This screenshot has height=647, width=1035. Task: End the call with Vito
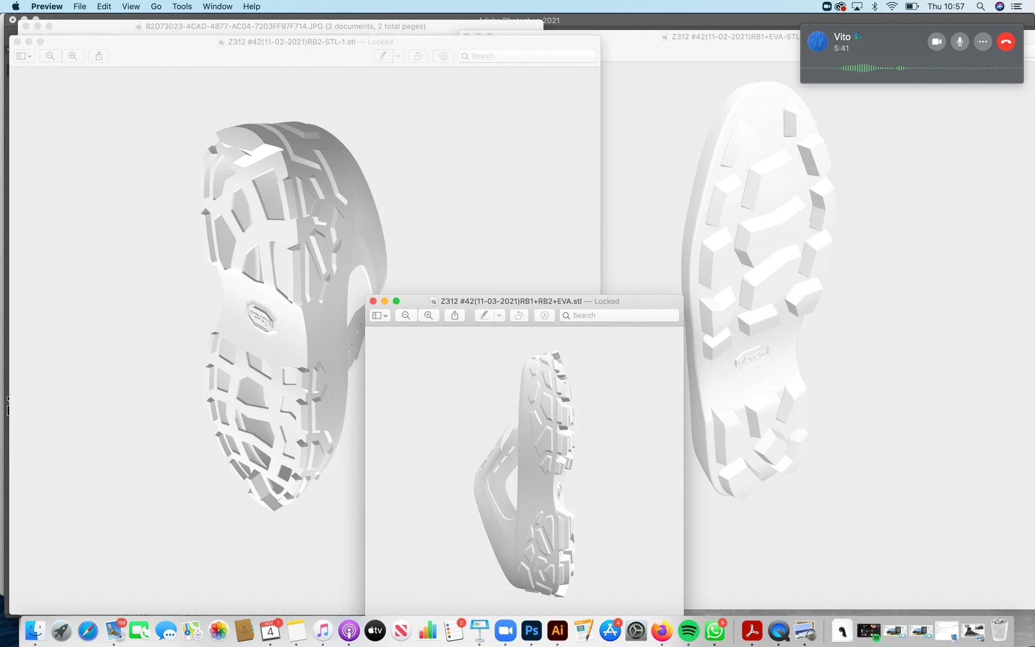click(x=1006, y=41)
